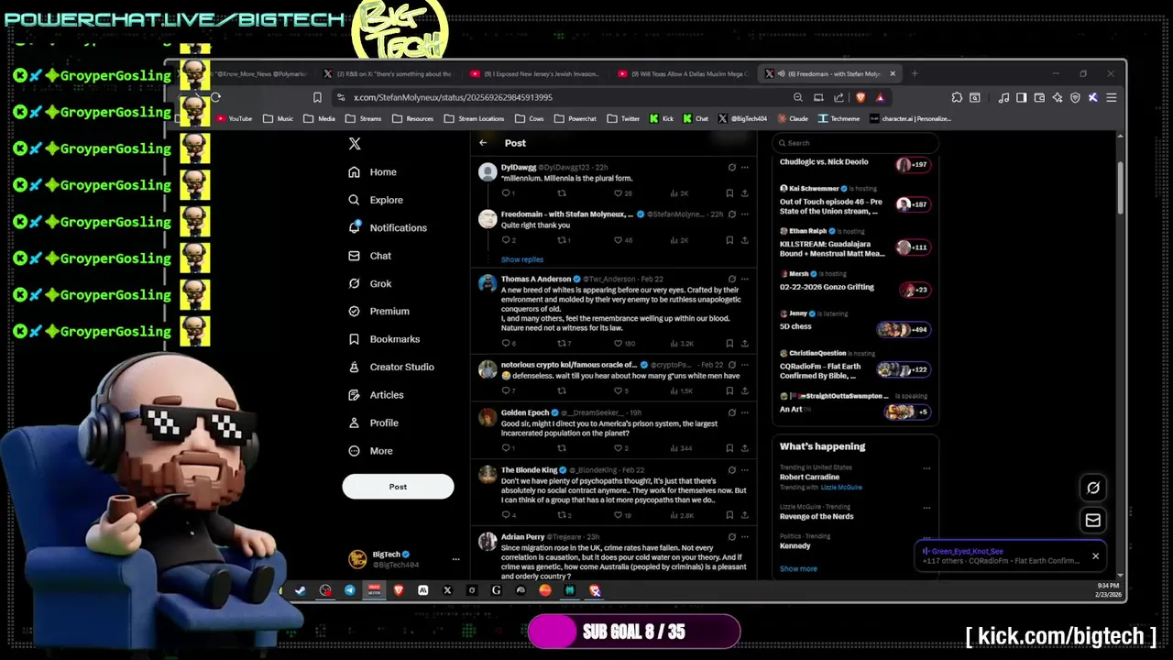Click Show more under What's happening

(x=798, y=569)
